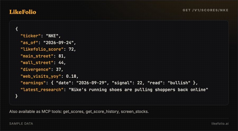Viewport: 238px width, 131px height.
Task: Click the "NKE" ticker value
Action: (x=52, y=36)
